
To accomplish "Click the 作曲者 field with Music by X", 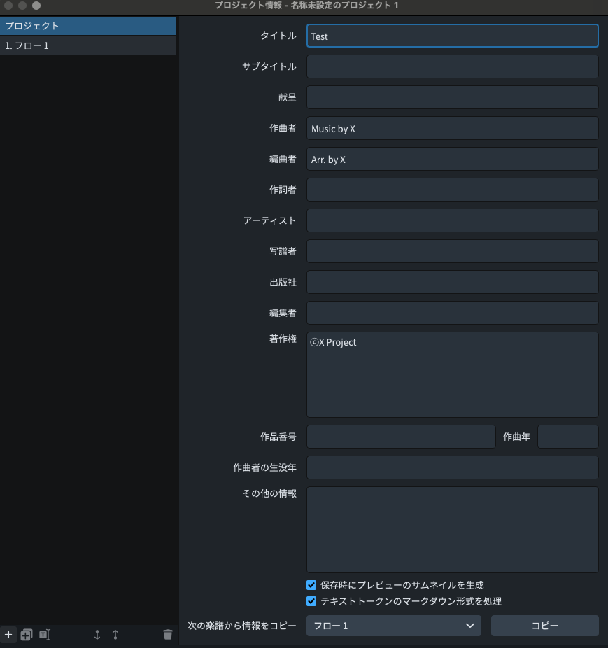I will [x=452, y=129].
